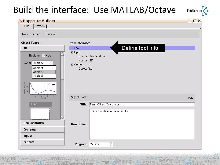Click scroll down arrow in object types palette
This screenshot has height=165, width=220.
click(x=62, y=117)
